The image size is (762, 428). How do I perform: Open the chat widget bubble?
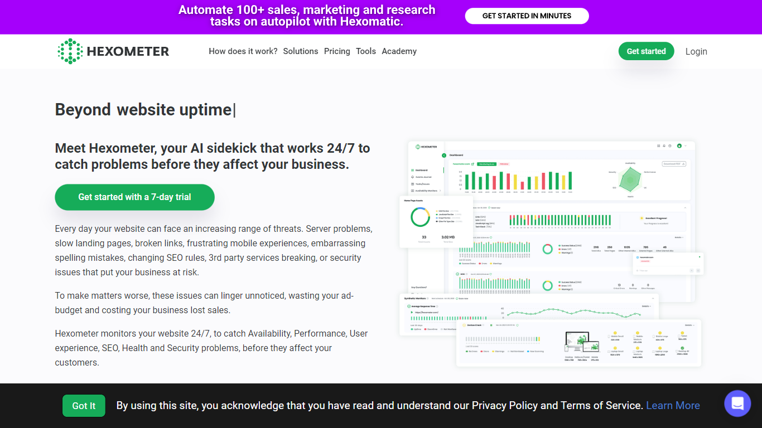[x=737, y=403]
